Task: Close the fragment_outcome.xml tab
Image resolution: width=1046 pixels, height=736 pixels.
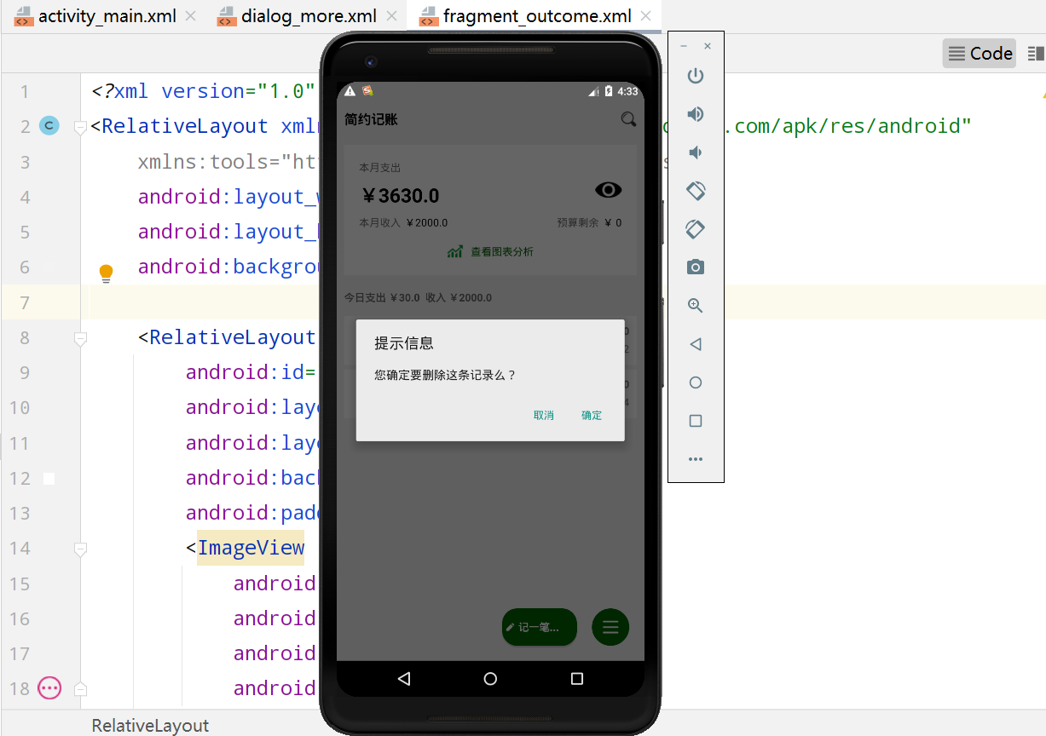Action: pyautogui.click(x=645, y=16)
